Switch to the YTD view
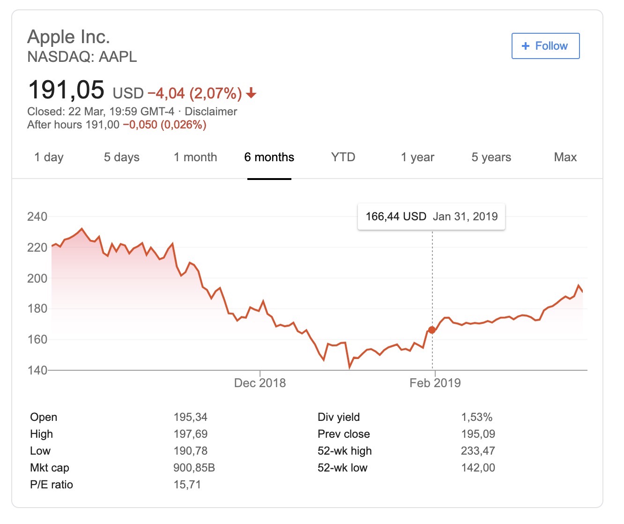The width and height of the screenshot is (624, 524). pos(343,157)
